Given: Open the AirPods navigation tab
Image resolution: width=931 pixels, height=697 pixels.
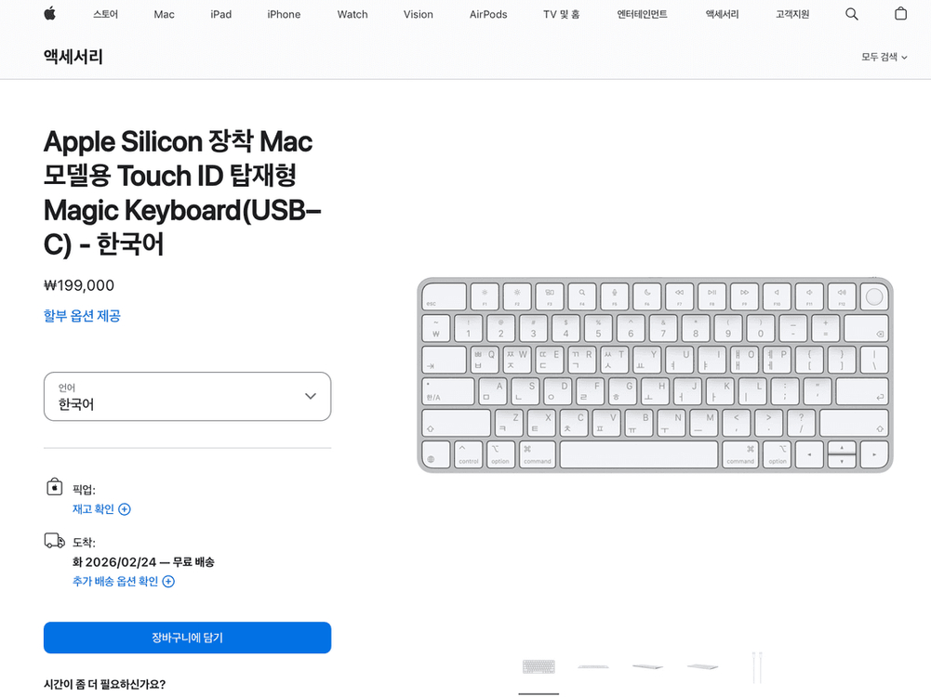Looking at the screenshot, I should click(487, 14).
